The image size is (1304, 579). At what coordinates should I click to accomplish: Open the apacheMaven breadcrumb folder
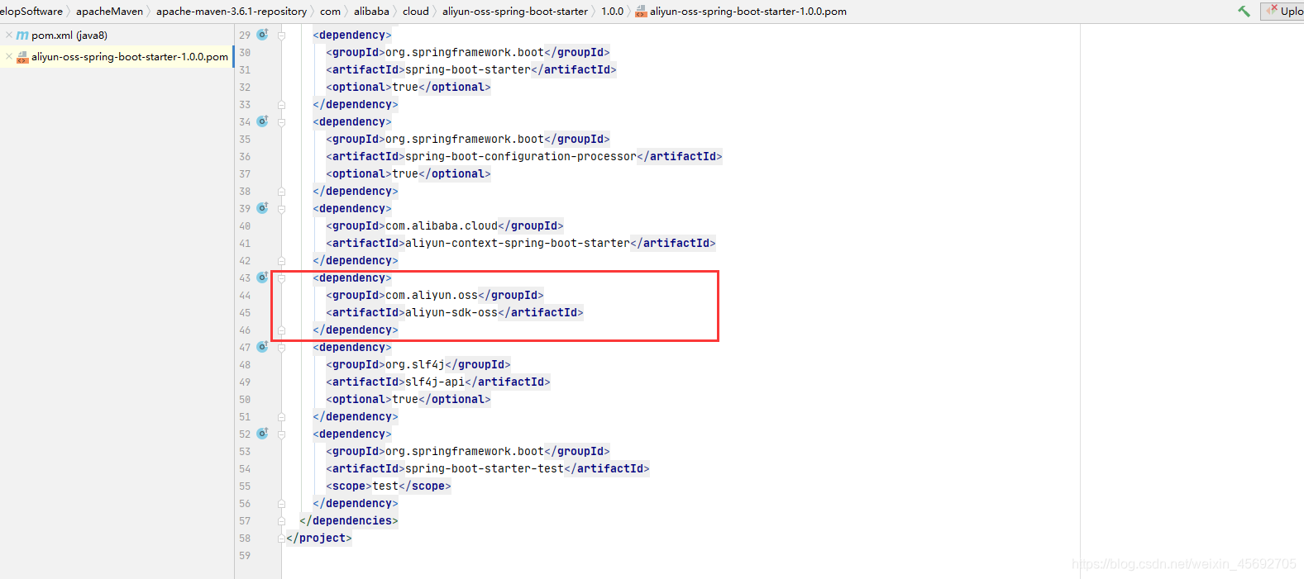[x=110, y=12]
